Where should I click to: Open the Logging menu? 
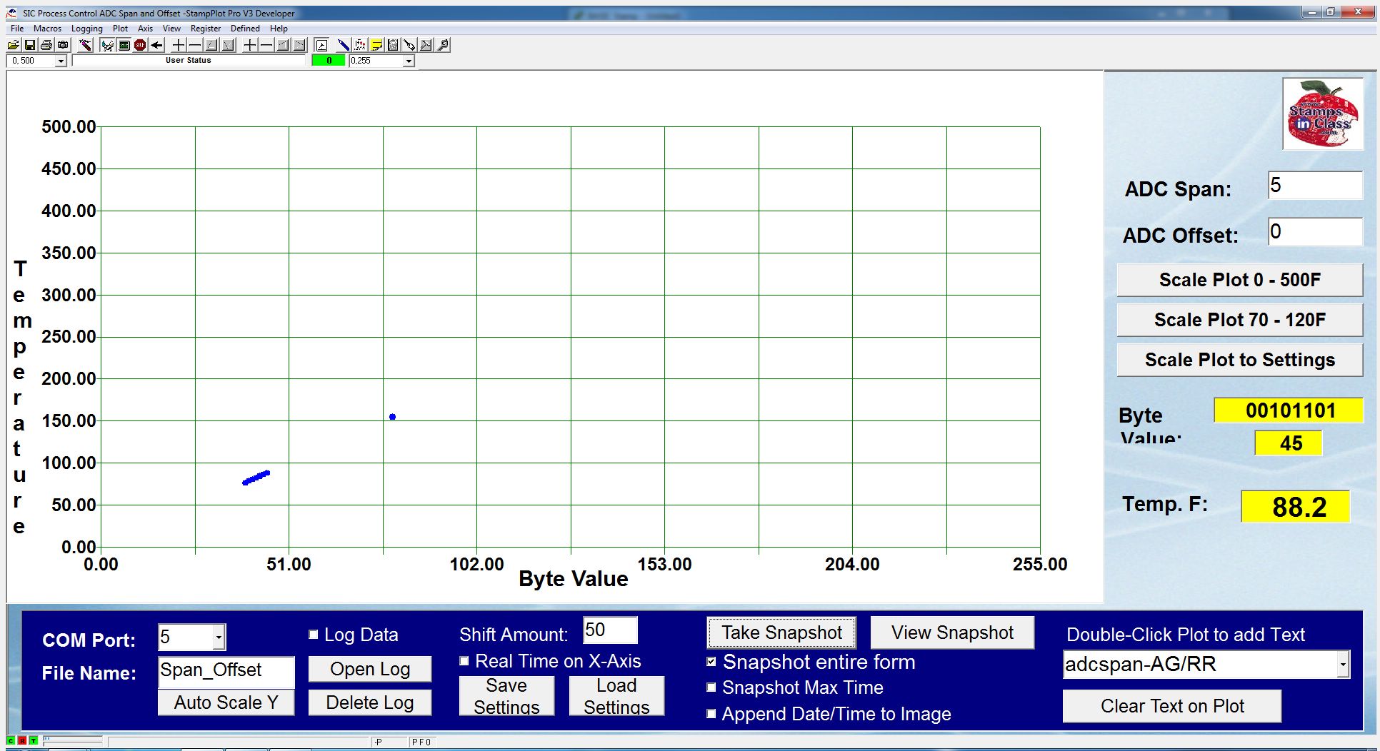click(87, 29)
